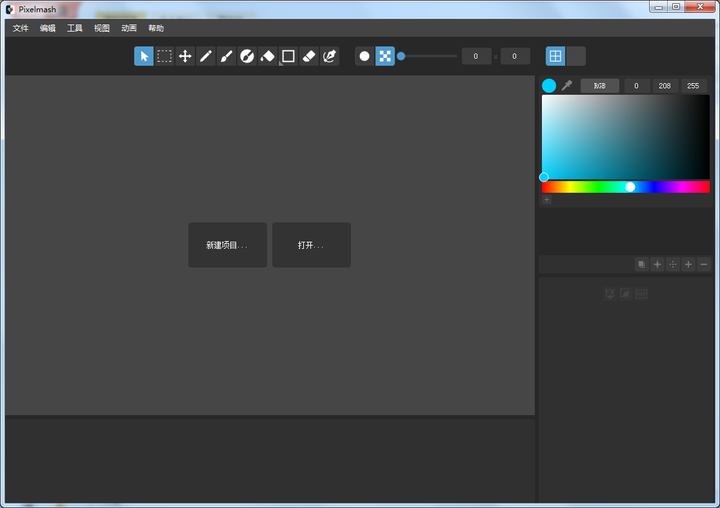Toggle the pixel grid display

pyautogui.click(x=555, y=56)
